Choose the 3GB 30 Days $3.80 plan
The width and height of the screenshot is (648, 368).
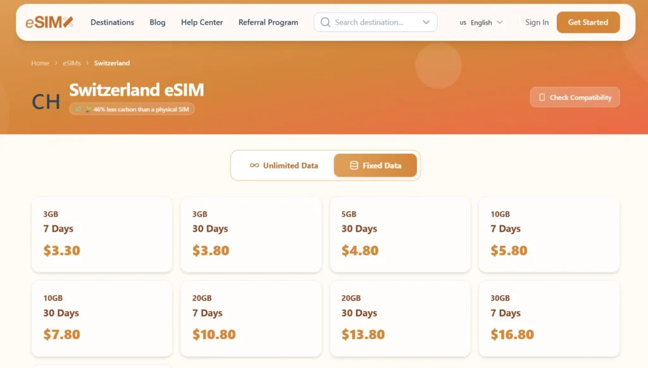(251, 234)
